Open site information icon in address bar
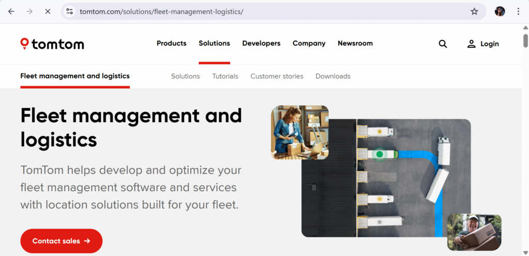Image resolution: width=529 pixels, height=256 pixels. click(70, 11)
